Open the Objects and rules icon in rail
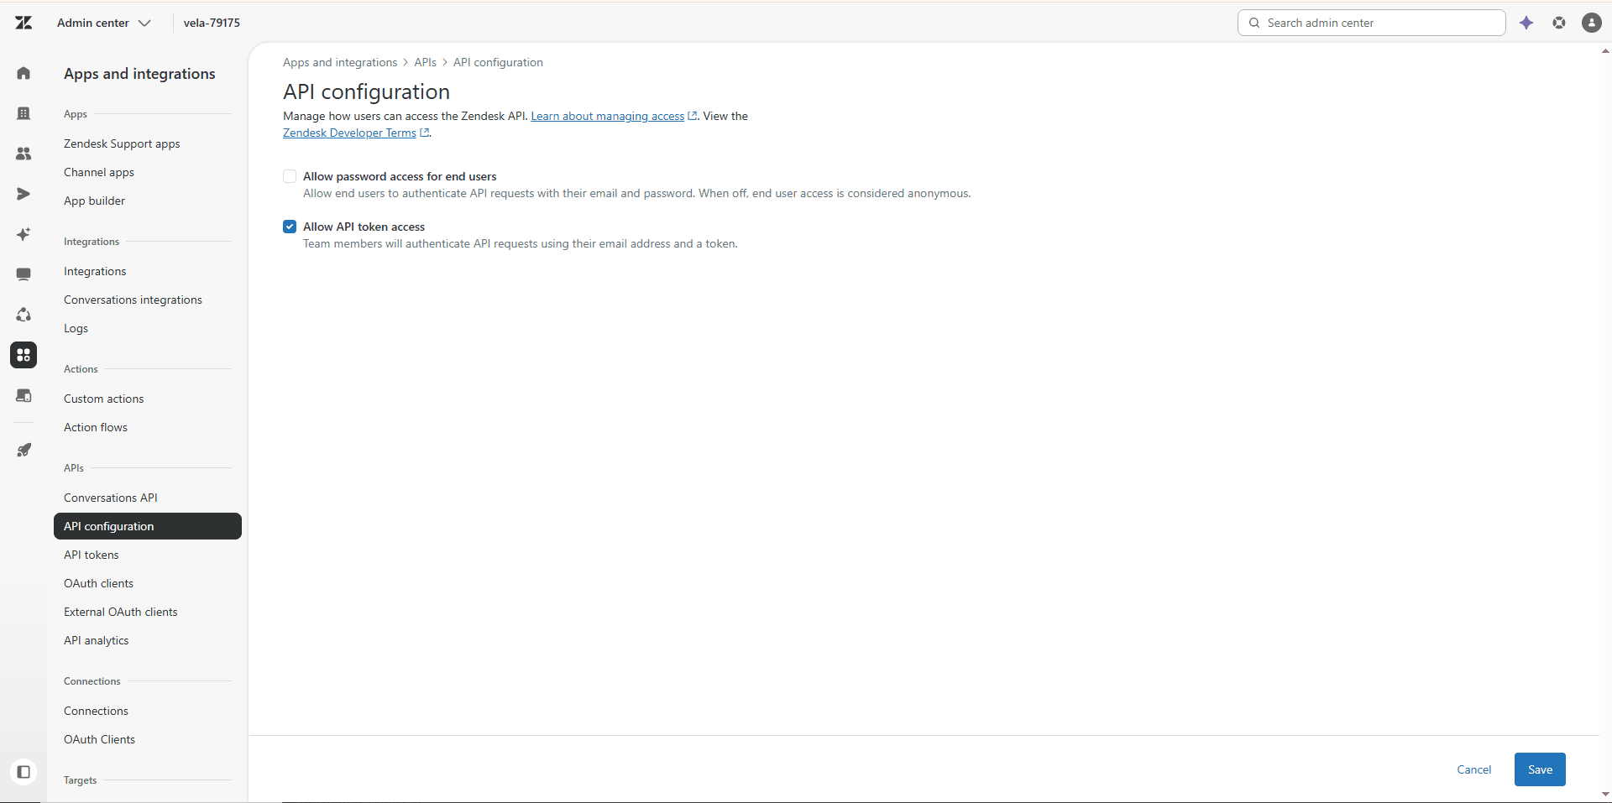Image resolution: width=1612 pixels, height=803 pixels. 24,315
